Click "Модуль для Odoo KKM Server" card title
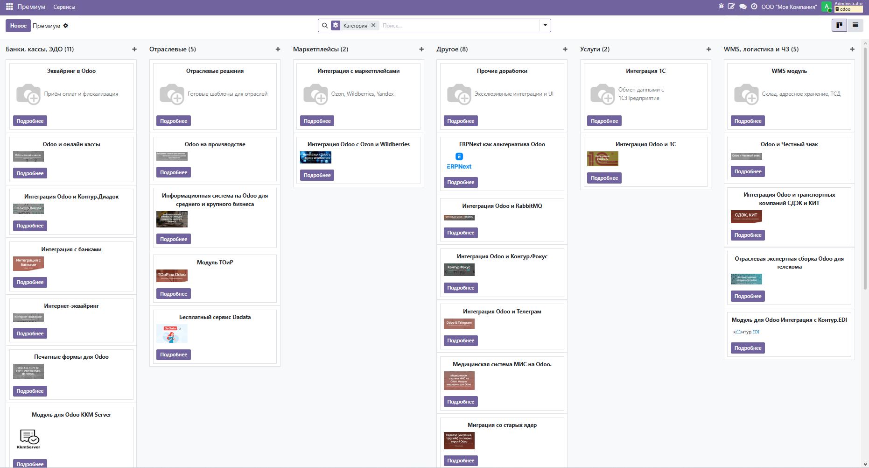 71,415
